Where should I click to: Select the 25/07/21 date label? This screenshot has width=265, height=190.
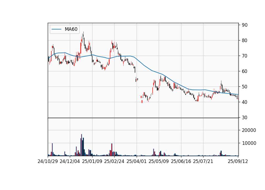203,161
